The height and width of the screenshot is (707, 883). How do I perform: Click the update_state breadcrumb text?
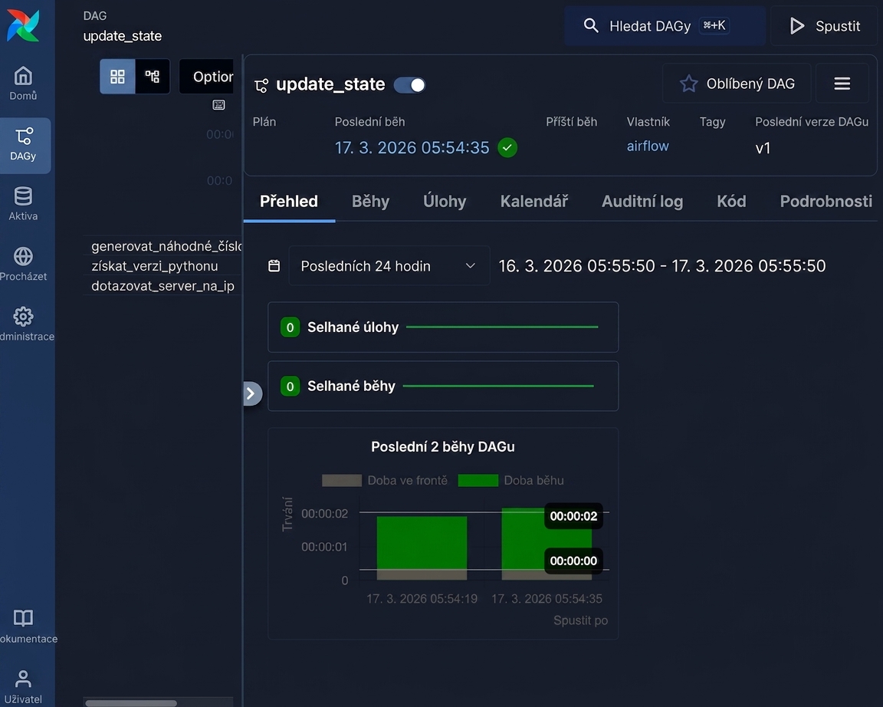pyautogui.click(x=122, y=36)
